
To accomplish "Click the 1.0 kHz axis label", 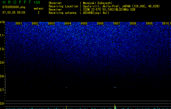I will click(2, 49).
